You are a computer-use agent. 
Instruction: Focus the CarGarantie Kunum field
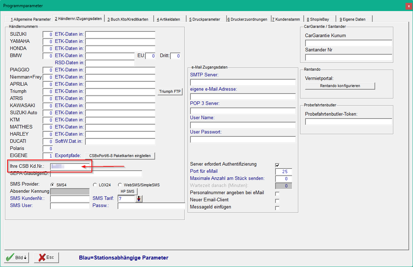pos(349,43)
